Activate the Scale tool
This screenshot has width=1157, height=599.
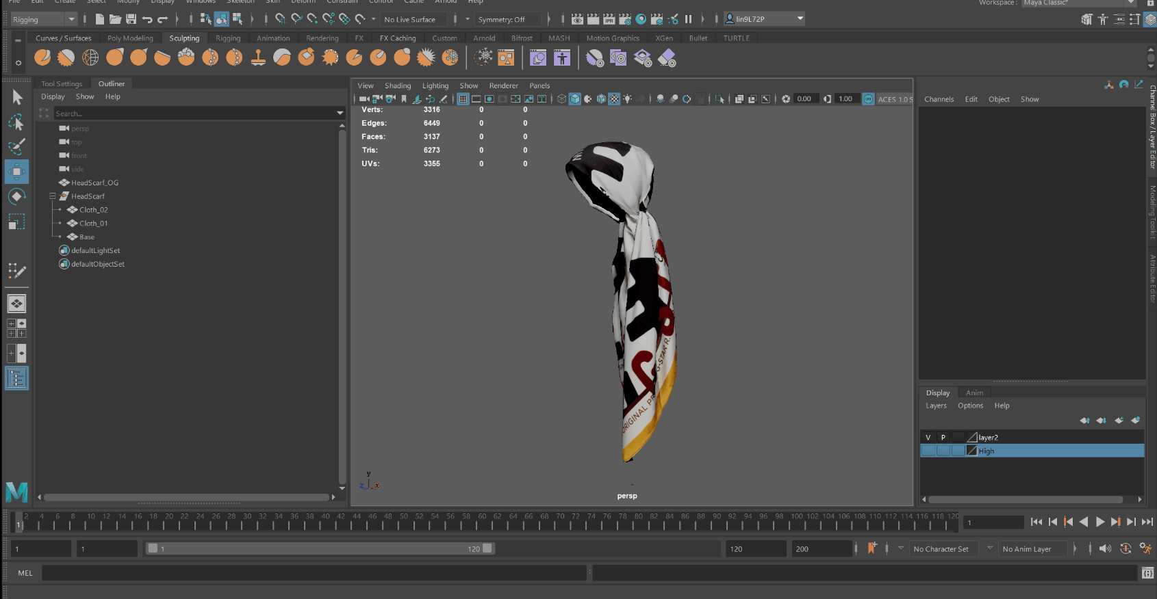(17, 222)
